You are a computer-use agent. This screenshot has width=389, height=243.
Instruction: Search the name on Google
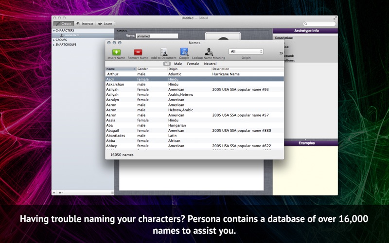(184, 52)
